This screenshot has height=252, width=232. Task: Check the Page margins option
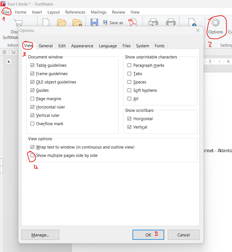33,99
